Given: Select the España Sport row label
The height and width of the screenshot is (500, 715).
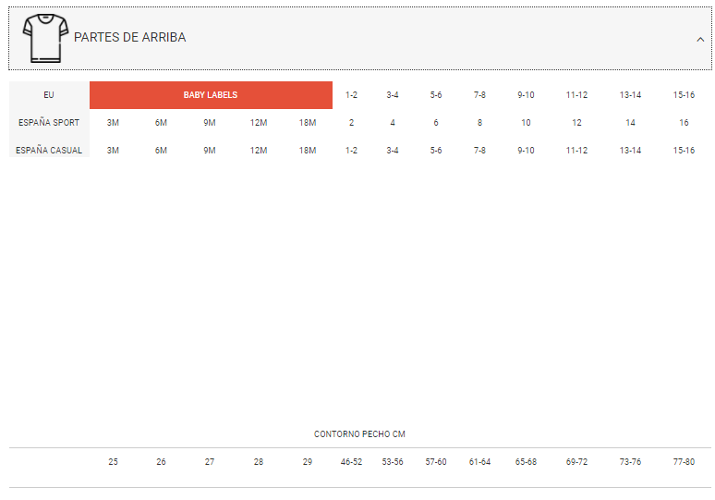Looking at the screenshot, I should click(x=49, y=123).
